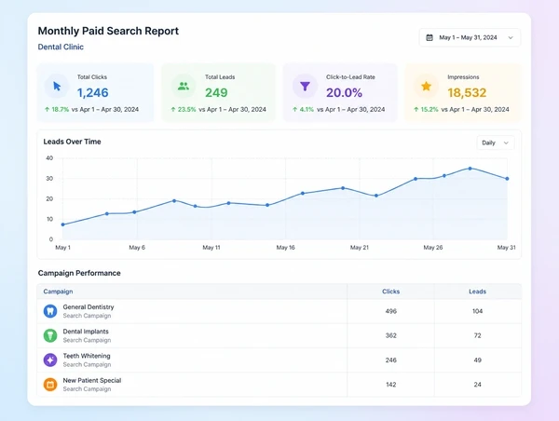Click the 24 leads cell
Viewport: 559px width, 421px height.
pos(477,385)
